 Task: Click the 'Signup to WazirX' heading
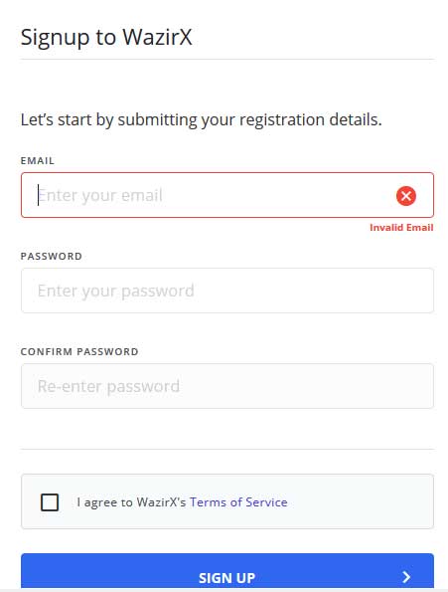click(x=106, y=37)
